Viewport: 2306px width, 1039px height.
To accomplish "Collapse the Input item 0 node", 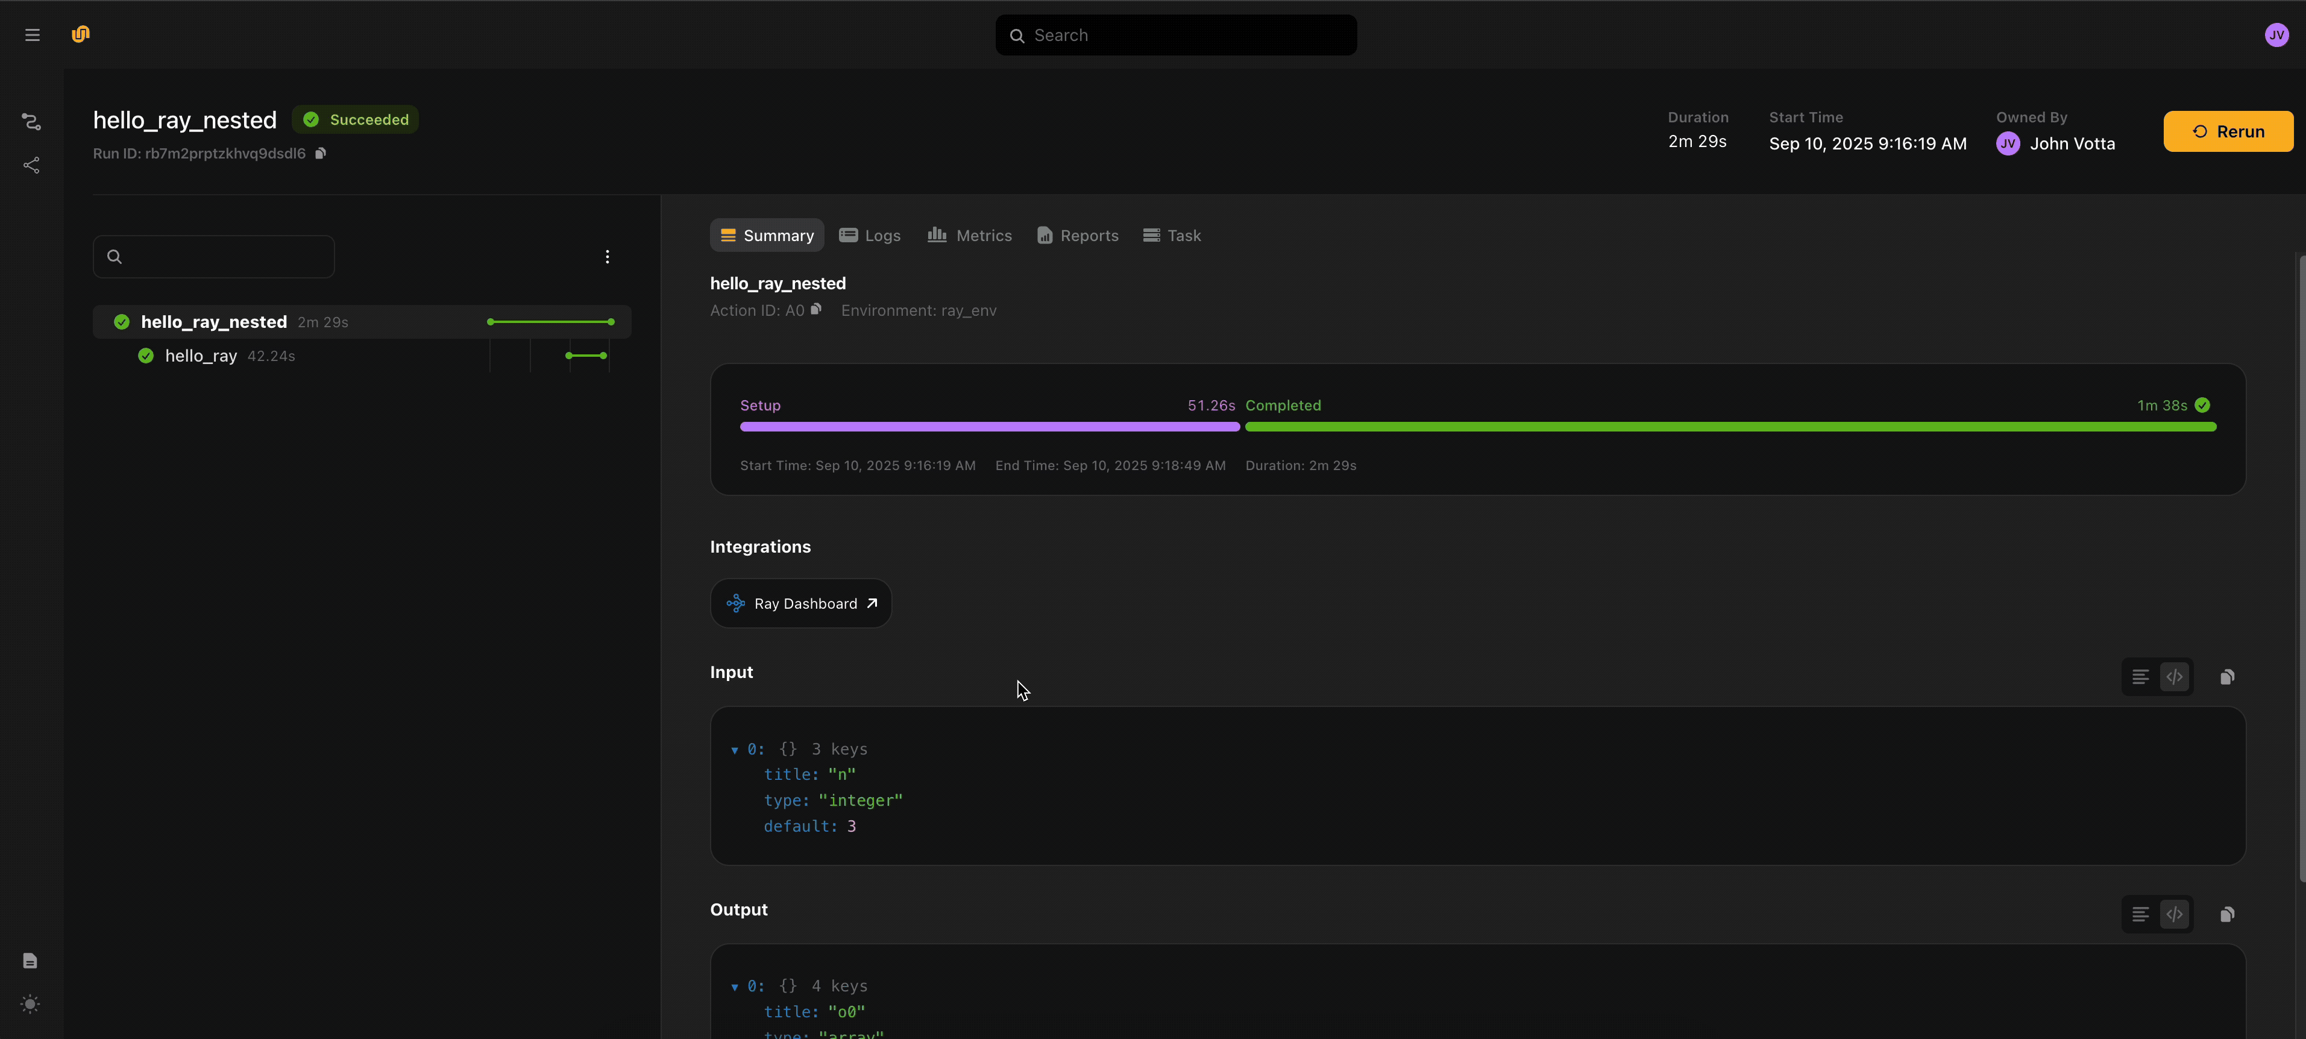I will [734, 750].
